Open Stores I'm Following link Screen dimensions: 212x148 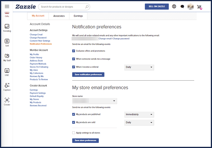coord(39,67)
